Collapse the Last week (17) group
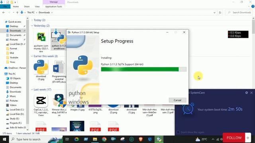This screenshot has width=255, height=143. (32, 89)
